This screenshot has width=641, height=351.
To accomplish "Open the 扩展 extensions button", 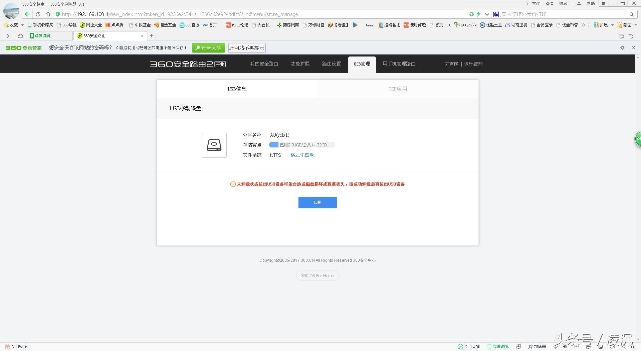I will [601, 25].
